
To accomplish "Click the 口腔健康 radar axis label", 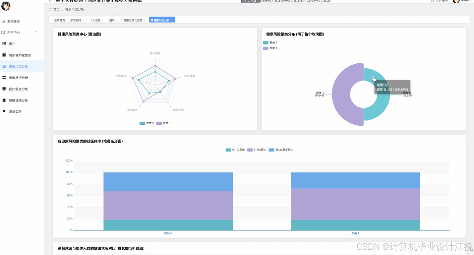I will [x=132, y=110].
